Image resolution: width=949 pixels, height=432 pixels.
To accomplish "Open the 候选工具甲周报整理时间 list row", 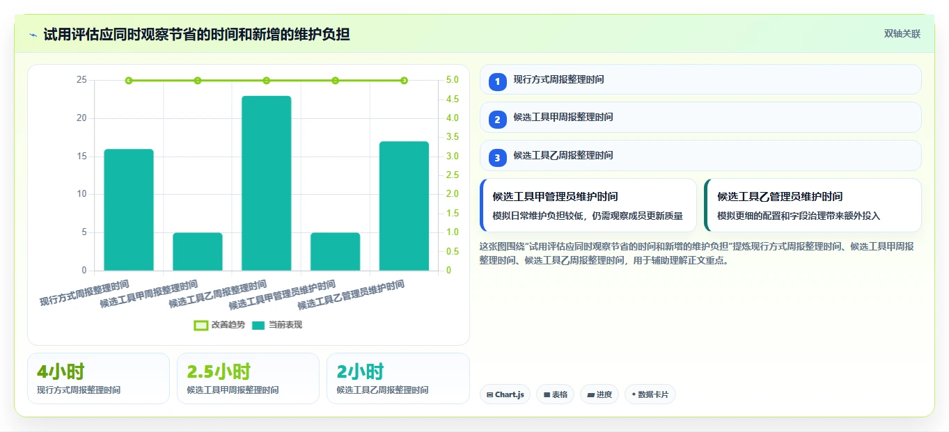I will (700, 117).
